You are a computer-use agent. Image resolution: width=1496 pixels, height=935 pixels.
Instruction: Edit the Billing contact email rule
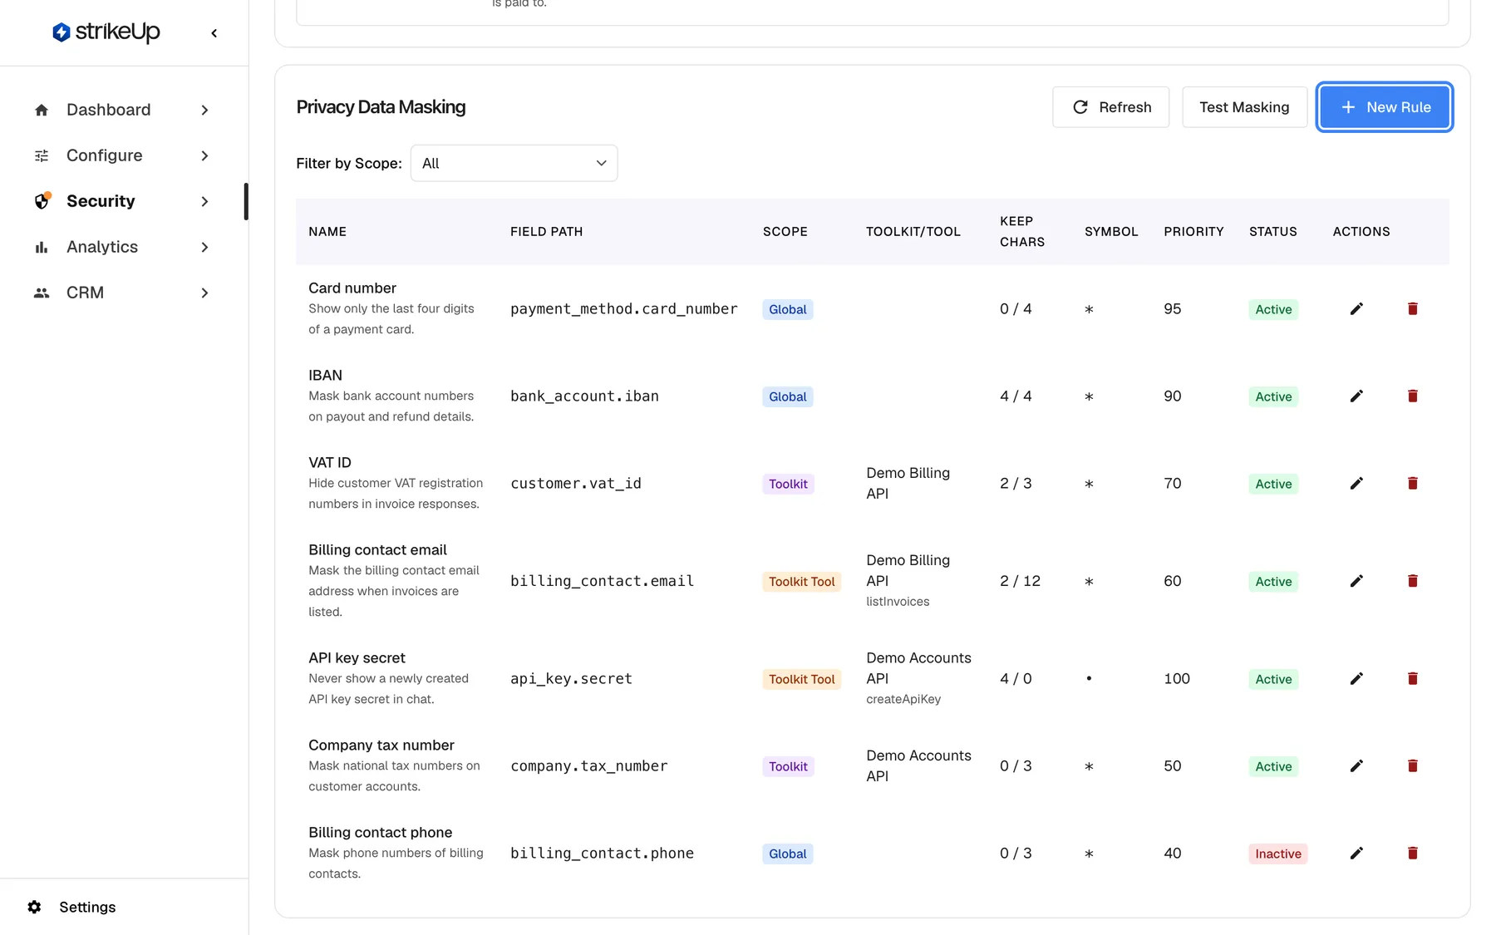tap(1356, 581)
